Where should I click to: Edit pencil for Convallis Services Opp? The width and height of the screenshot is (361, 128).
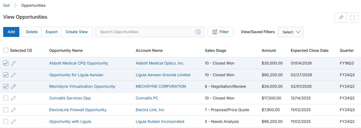coord(13,98)
